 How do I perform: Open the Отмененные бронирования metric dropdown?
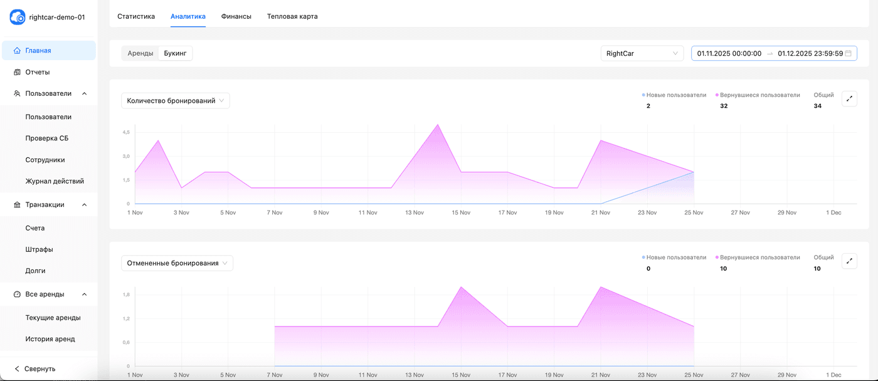pos(177,263)
